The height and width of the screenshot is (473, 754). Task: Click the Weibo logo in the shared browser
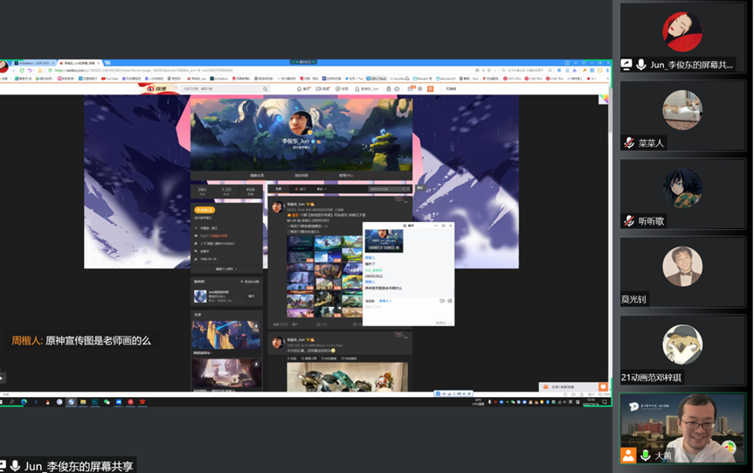tap(156, 88)
